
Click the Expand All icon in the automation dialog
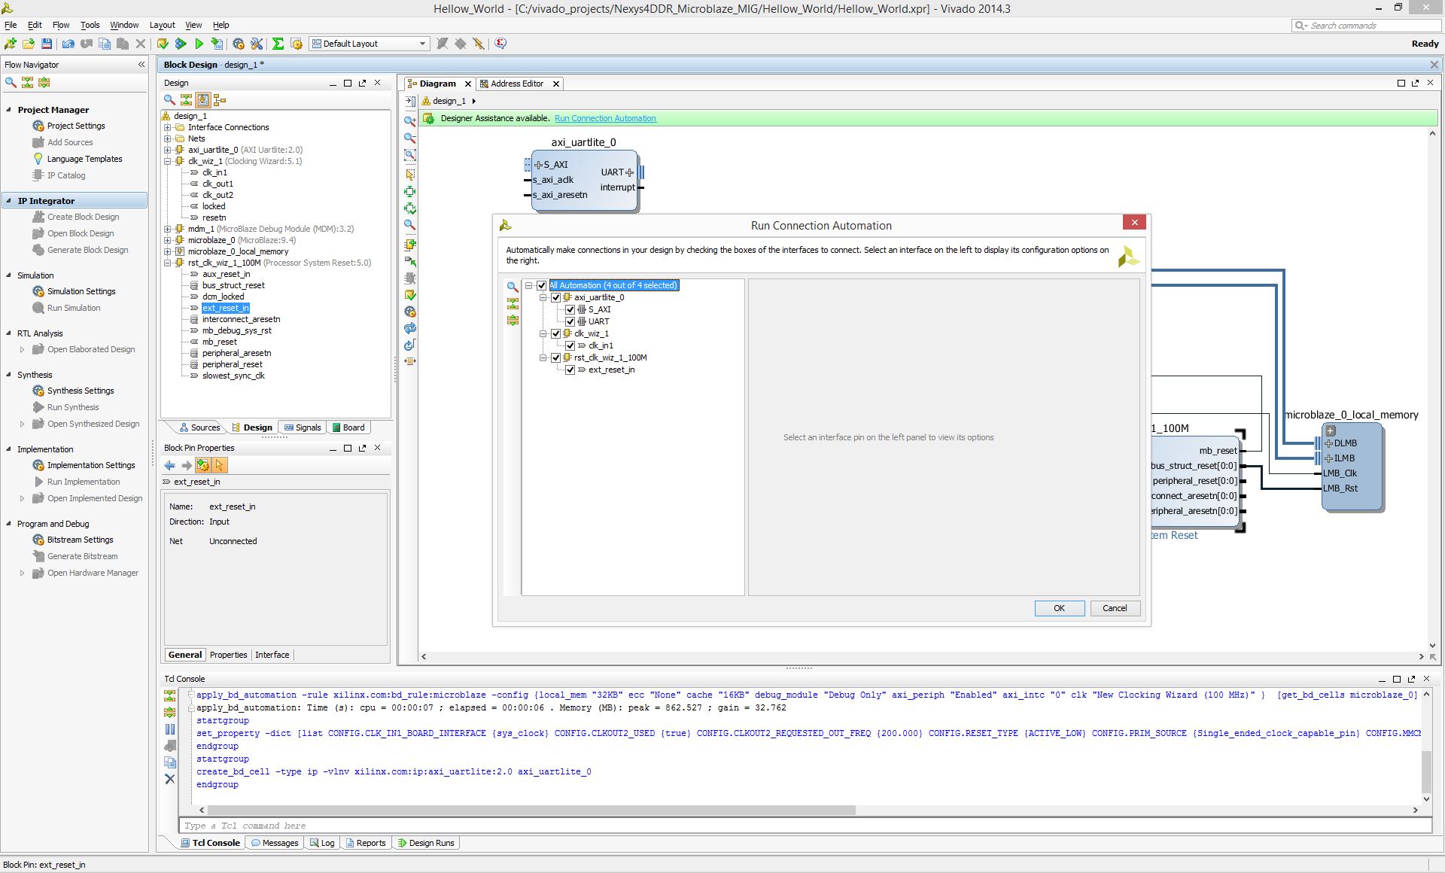click(x=513, y=320)
